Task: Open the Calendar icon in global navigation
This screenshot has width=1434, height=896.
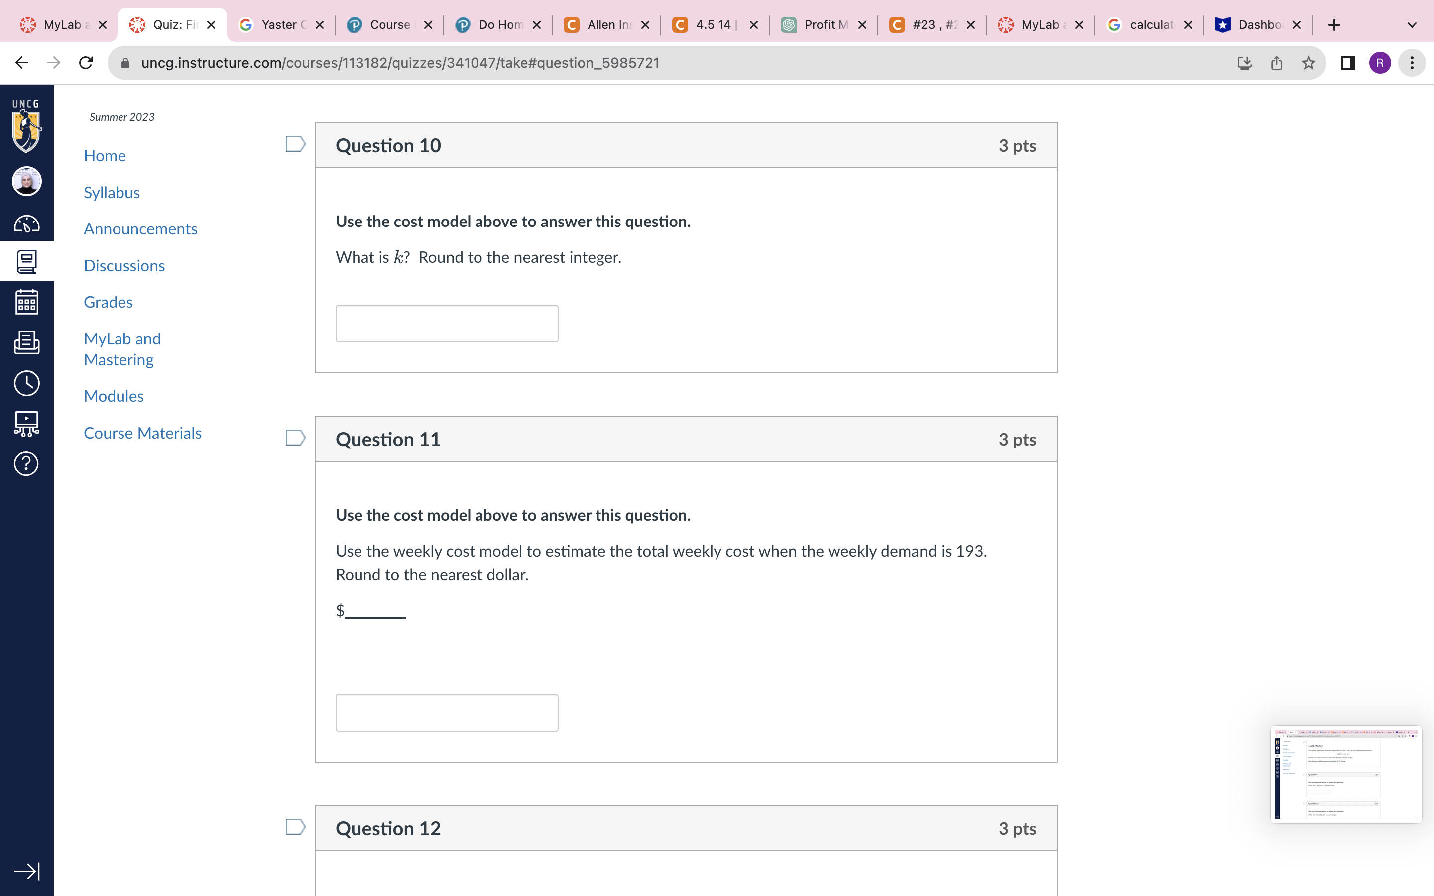Action: (x=27, y=302)
